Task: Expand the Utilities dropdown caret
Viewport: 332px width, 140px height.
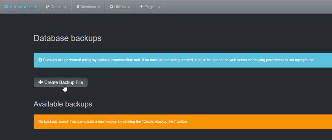Action: 129,7
